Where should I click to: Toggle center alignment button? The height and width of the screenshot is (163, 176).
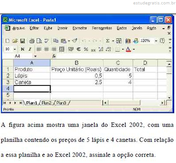46,49
